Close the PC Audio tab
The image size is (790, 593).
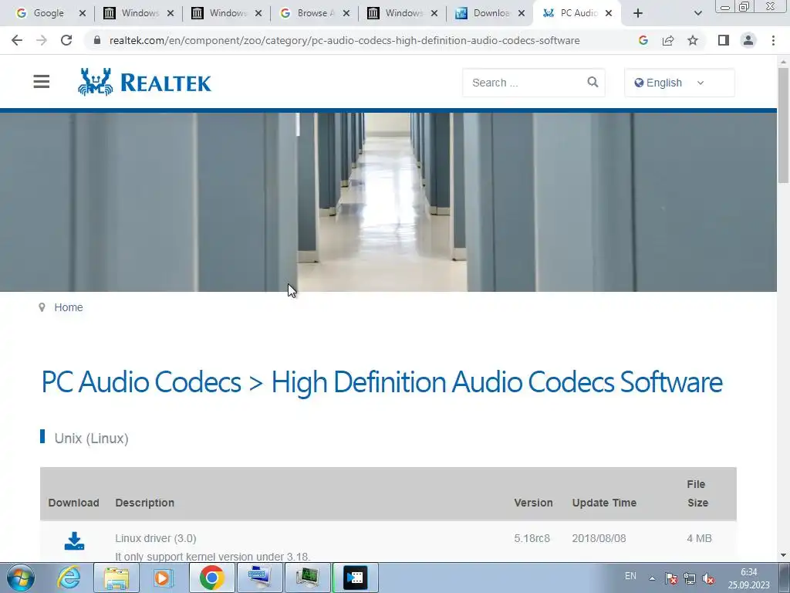tap(609, 13)
